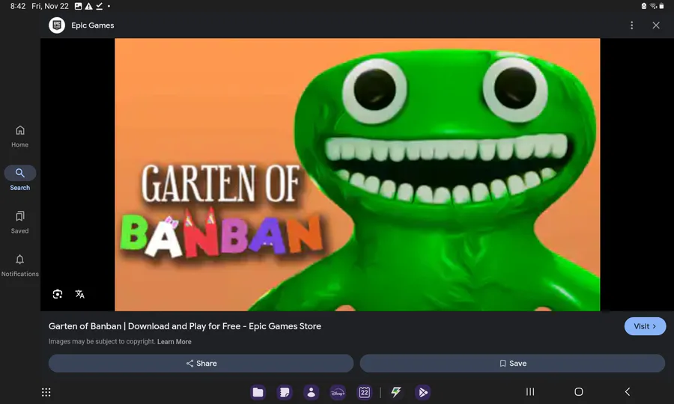This screenshot has width=674, height=404.
Task: Tap the battery status icon
Action: coord(661,6)
